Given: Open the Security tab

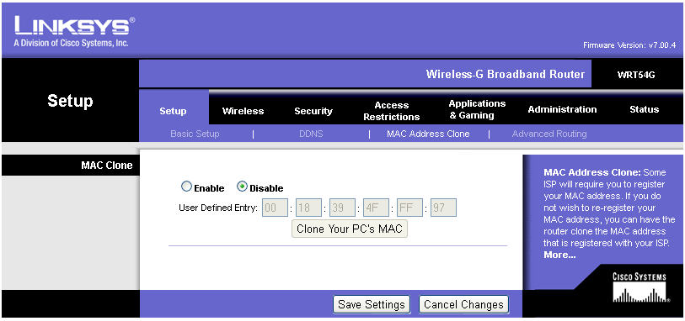Looking at the screenshot, I should tap(313, 111).
